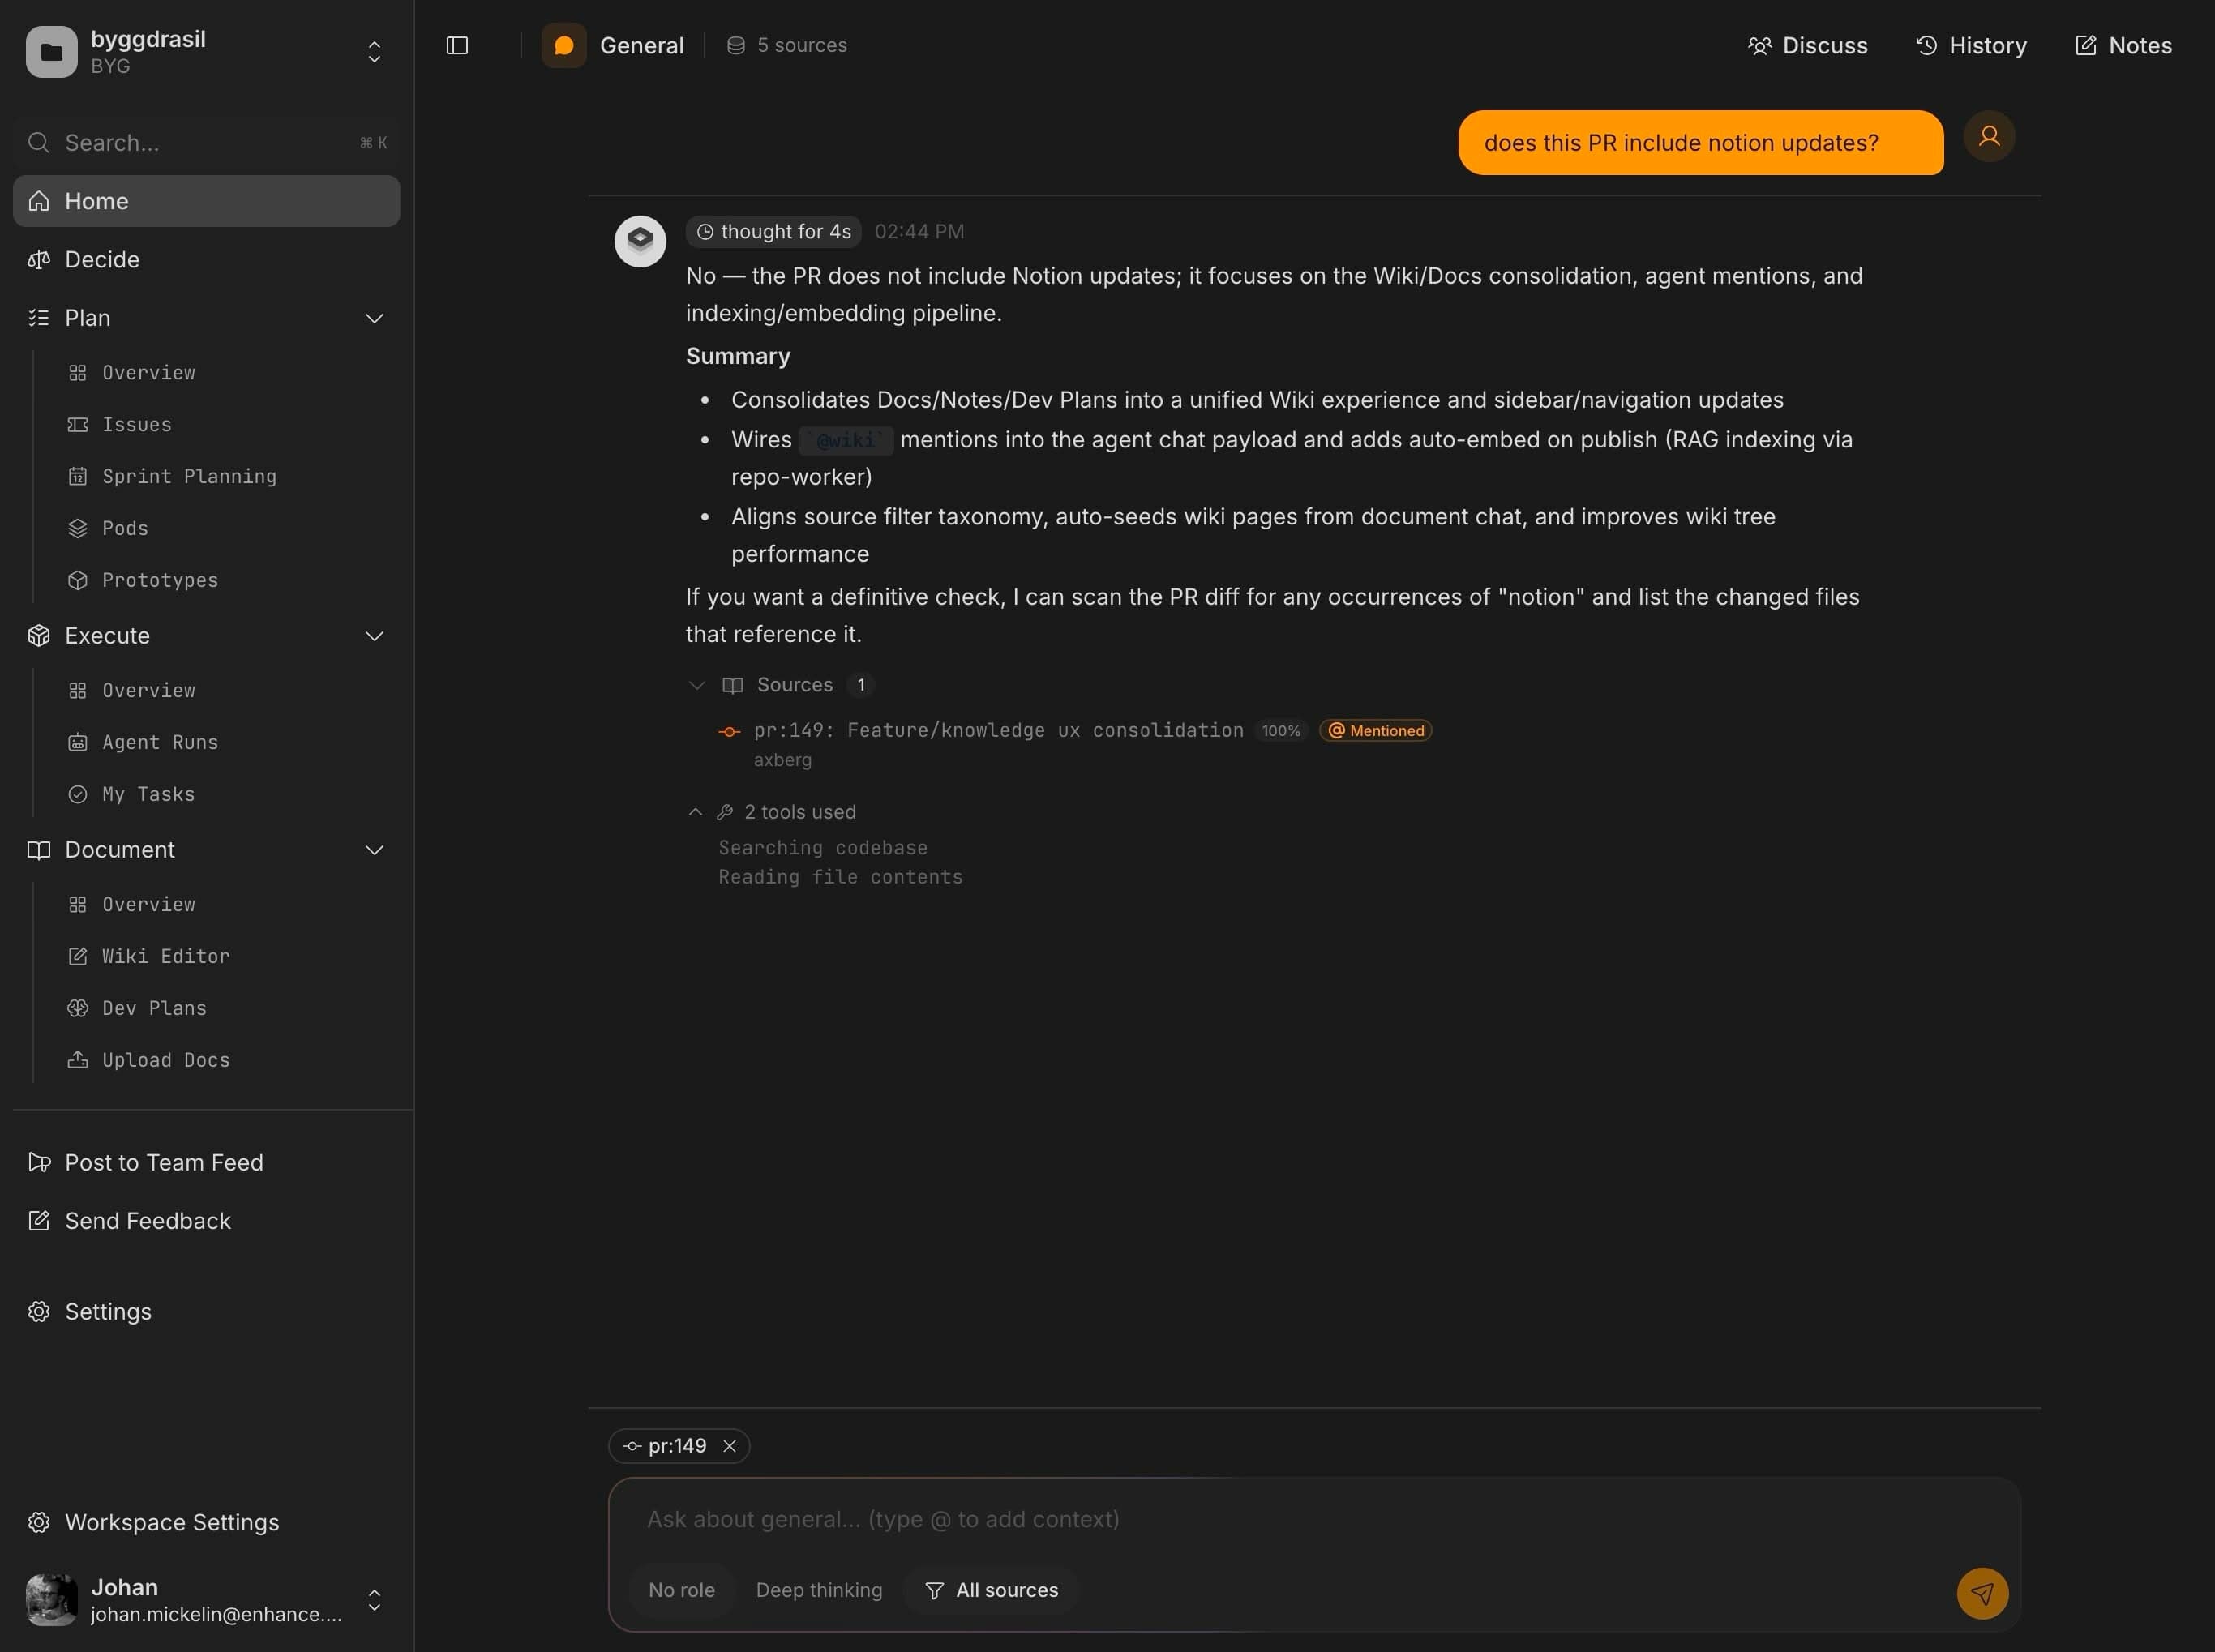Viewport: 2215px width, 1652px height.
Task: Open the Upload Docs page
Action: point(166,1059)
